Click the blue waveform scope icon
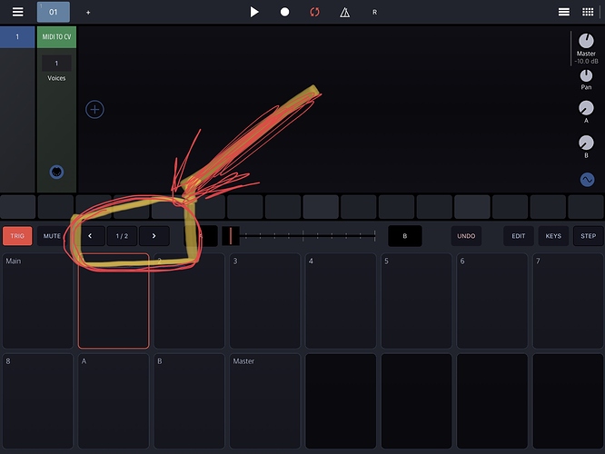Viewport: 605px width, 454px height. click(587, 180)
